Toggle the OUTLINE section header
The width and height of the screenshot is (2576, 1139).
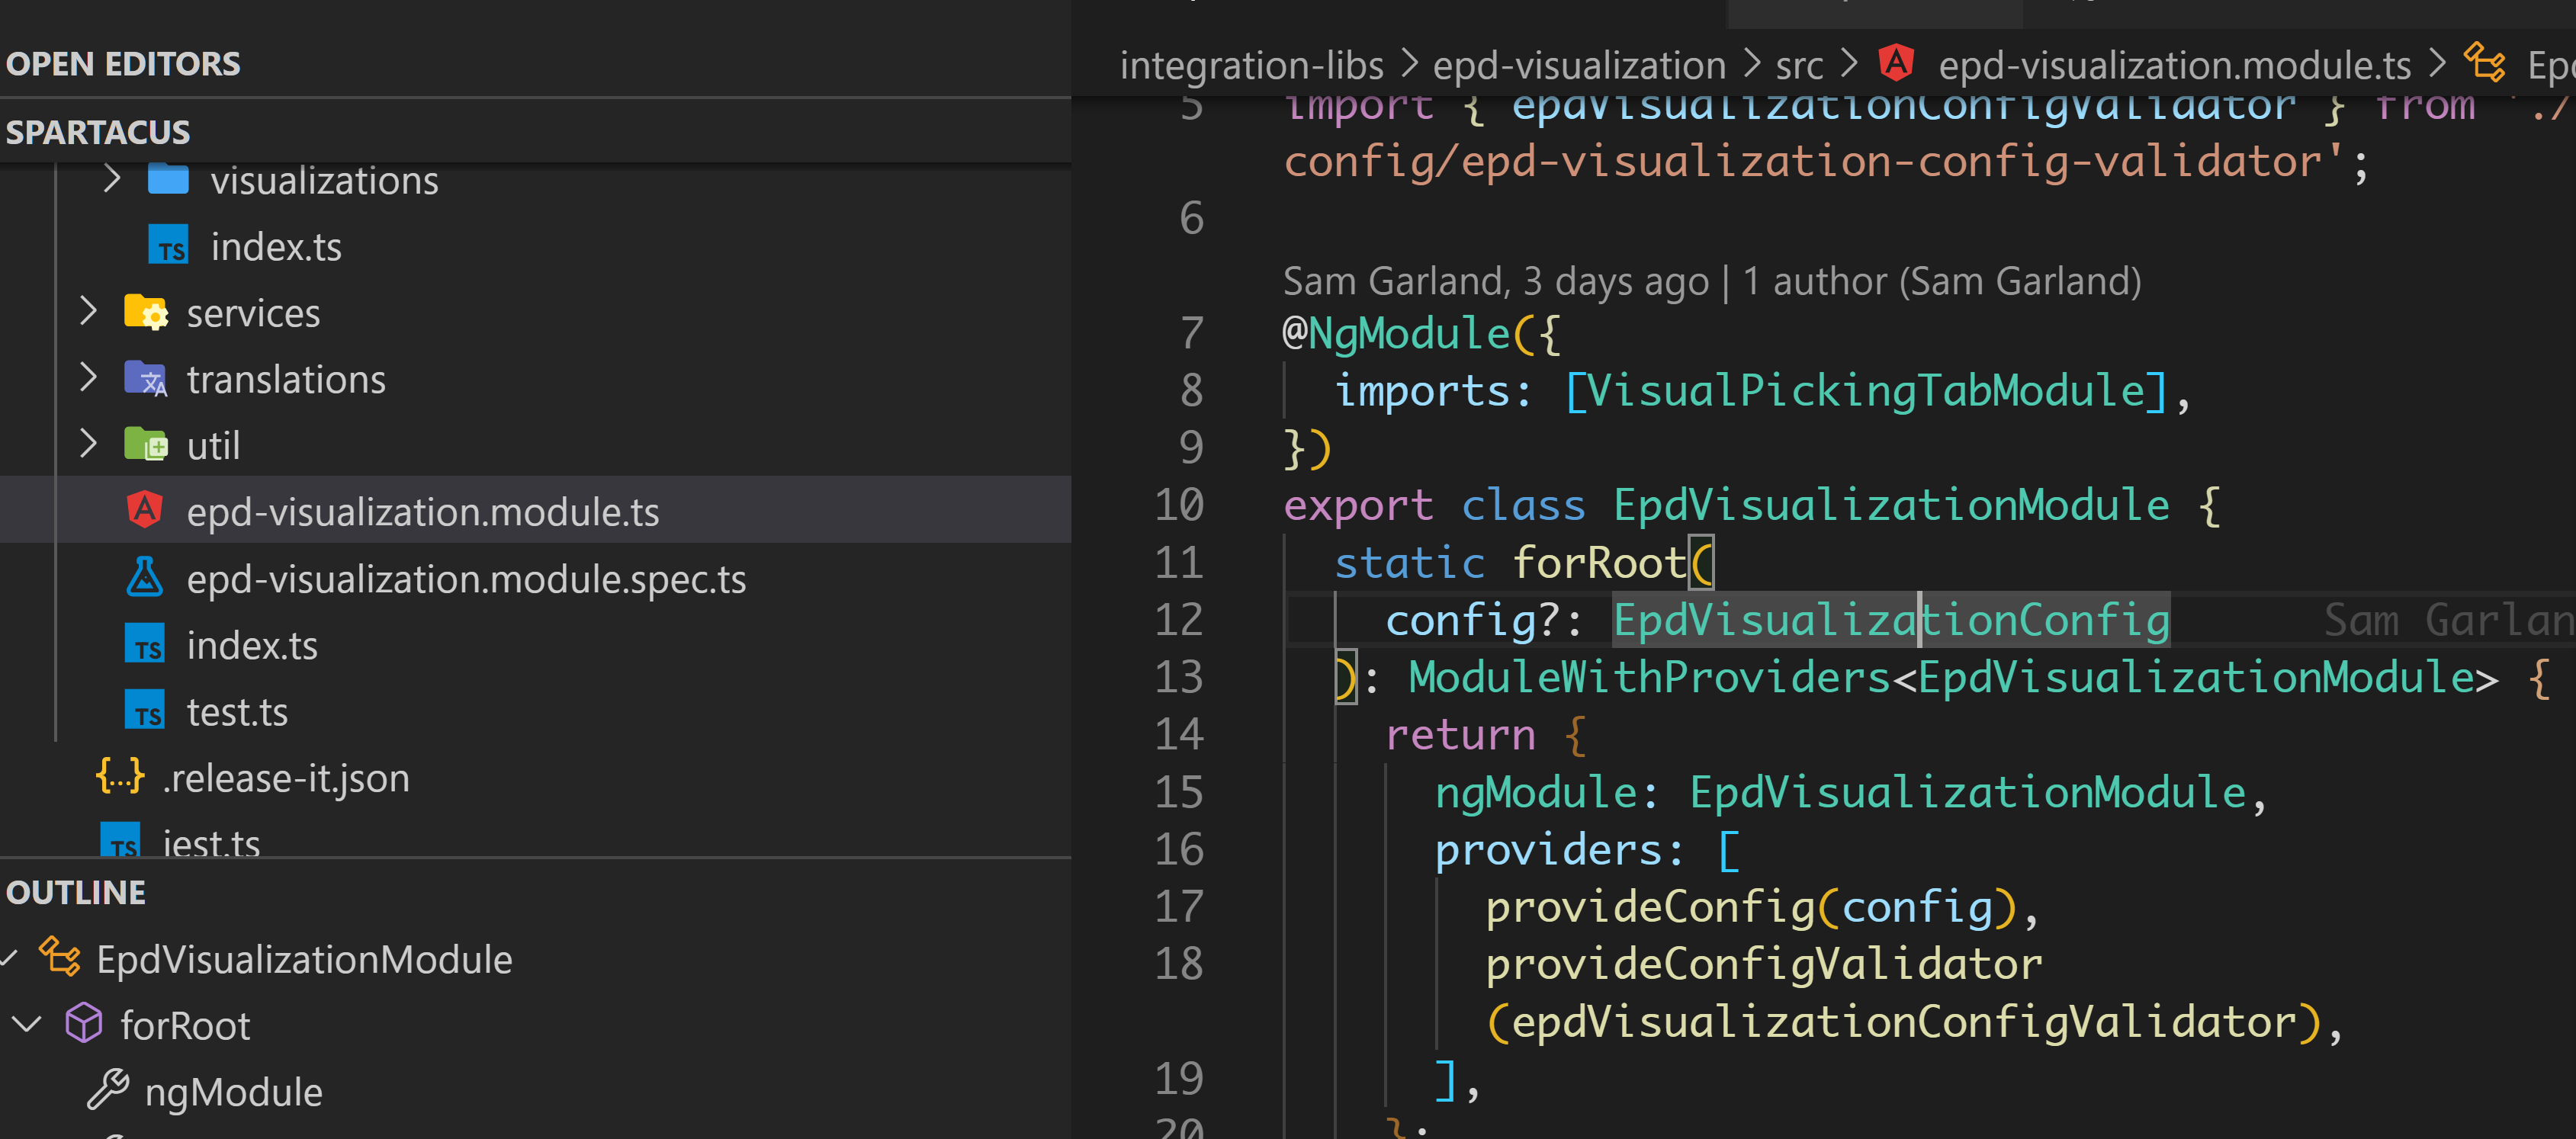(x=76, y=892)
